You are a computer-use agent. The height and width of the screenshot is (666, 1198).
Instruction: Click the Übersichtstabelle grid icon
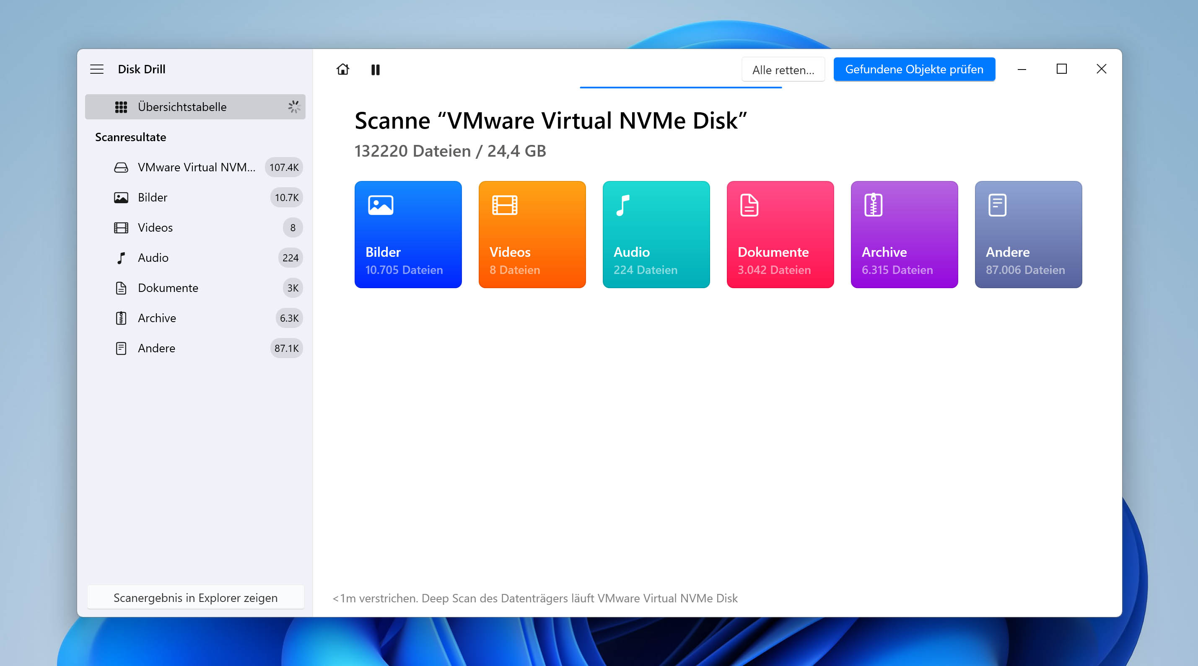point(121,107)
